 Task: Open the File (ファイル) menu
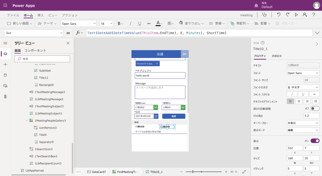pyautogui.click(x=13, y=15)
